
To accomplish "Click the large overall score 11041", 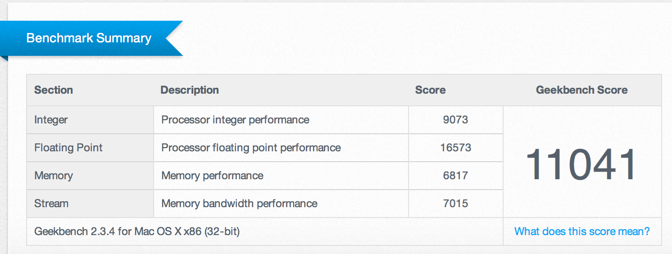I will (581, 164).
